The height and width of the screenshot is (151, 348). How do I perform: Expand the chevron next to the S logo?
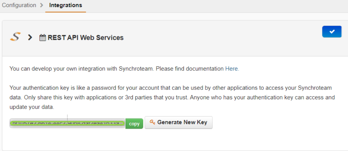coord(30,37)
